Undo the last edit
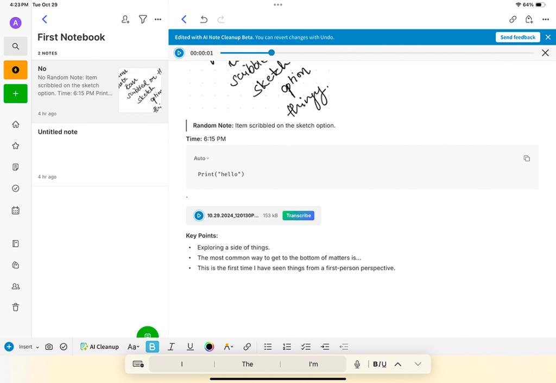The width and height of the screenshot is (556, 383). pyautogui.click(x=204, y=19)
